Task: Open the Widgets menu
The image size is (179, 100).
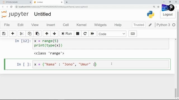Action: point(100,25)
